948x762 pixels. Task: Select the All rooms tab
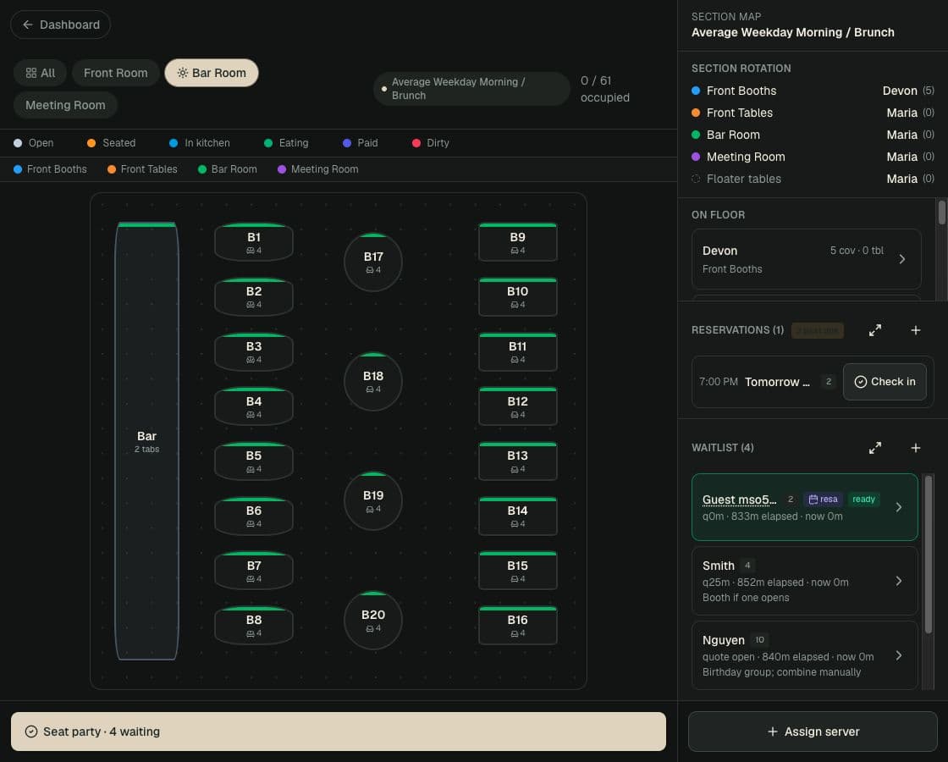pyautogui.click(x=41, y=73)
